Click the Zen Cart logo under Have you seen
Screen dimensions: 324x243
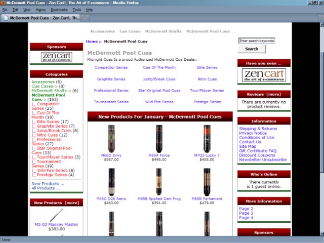pos(264,75)
